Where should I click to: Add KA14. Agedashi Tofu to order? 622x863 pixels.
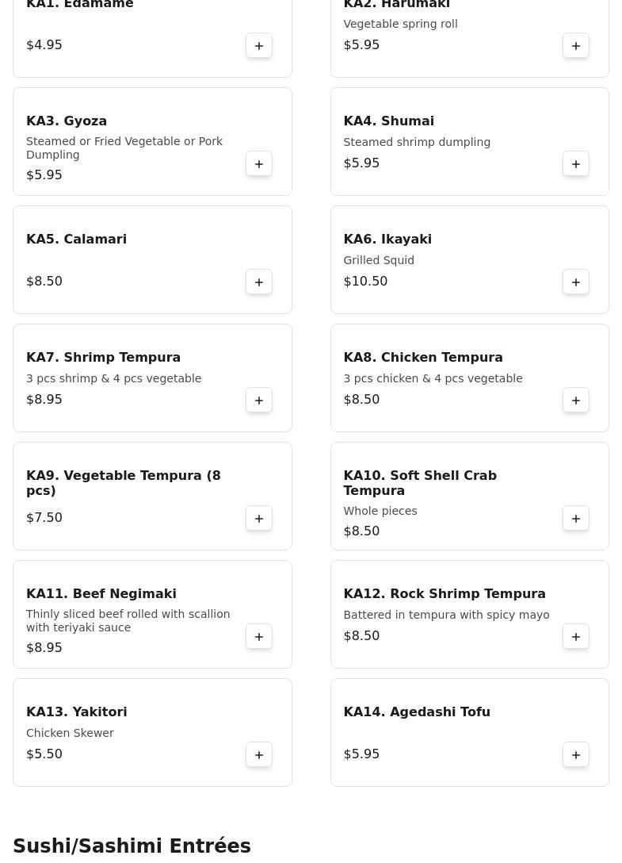tap(576, 755)
